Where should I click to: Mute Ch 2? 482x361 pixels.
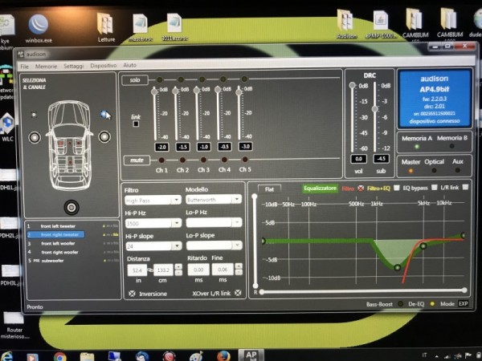[182, 160]
